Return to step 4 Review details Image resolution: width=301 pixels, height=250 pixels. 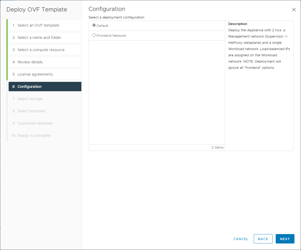point(30,62)
